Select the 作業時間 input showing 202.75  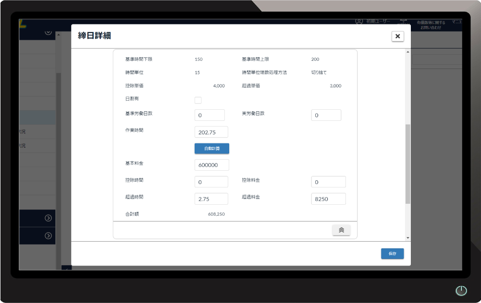point(211,132)
